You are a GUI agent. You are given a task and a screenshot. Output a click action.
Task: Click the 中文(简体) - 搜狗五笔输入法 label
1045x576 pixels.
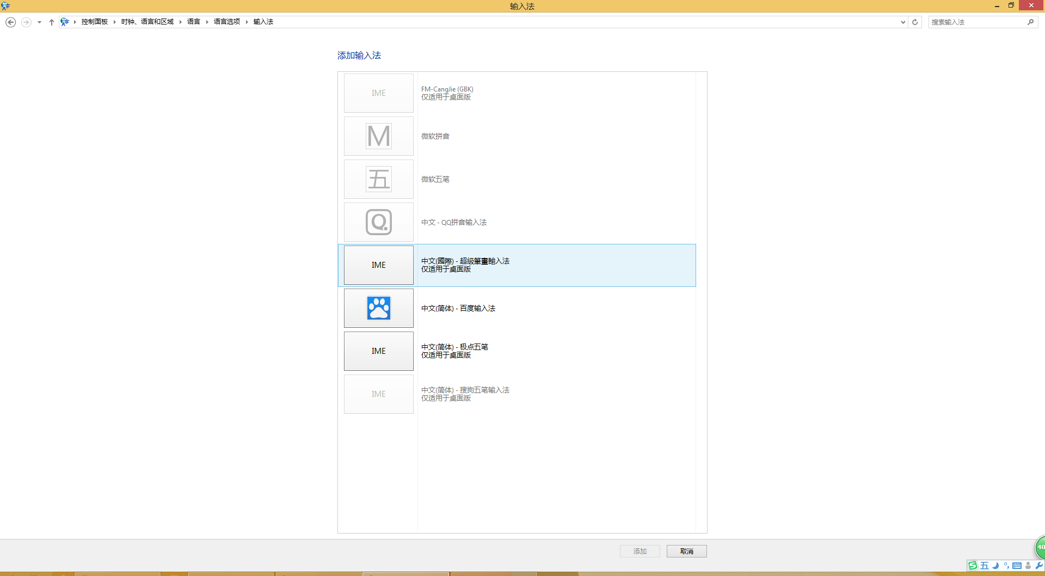pyautogui.click(x=465, y=390)
